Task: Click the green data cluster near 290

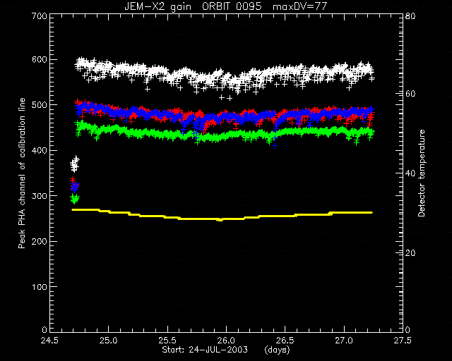Action: [75, 199]
